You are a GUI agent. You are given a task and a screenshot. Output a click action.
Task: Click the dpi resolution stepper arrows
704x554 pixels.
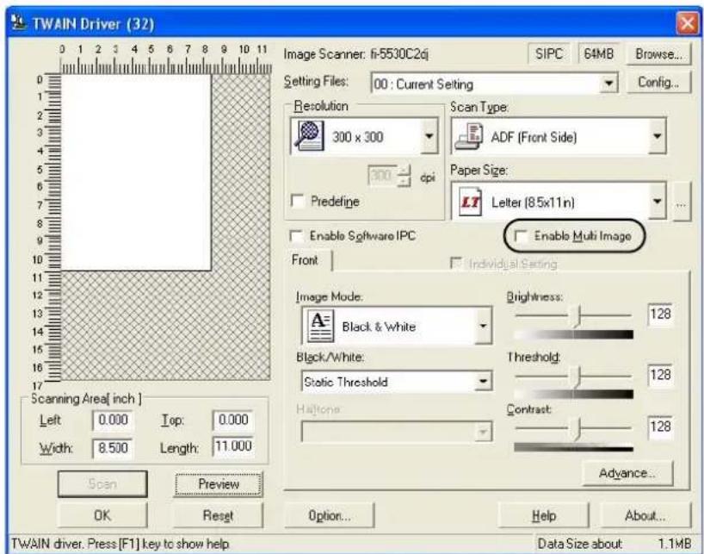(404, 175)
